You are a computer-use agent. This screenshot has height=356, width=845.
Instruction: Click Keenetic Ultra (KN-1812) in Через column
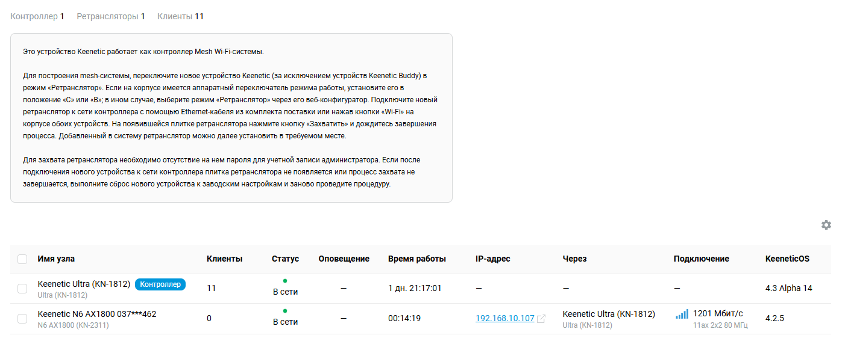[609, 314]
